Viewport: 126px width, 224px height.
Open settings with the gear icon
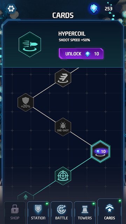click(11, 9)
